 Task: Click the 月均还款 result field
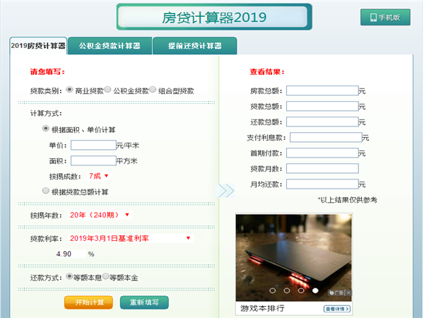pos(322,184)
